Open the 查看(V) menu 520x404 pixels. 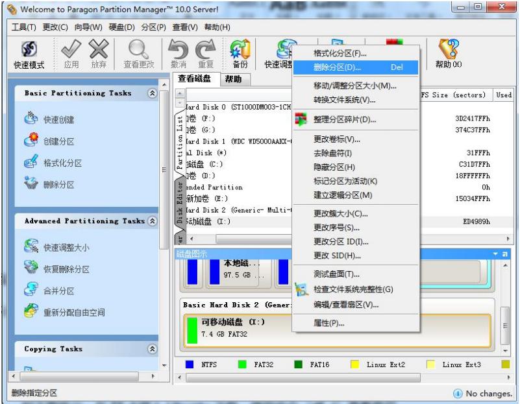[185, 27]
